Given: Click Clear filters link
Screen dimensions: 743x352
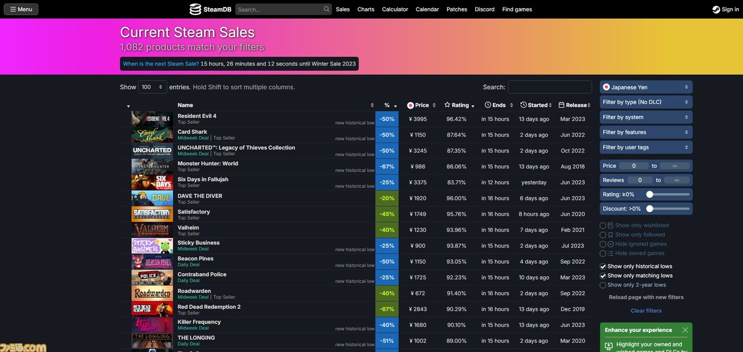Looking at the screenshot, I should [646, 311].
